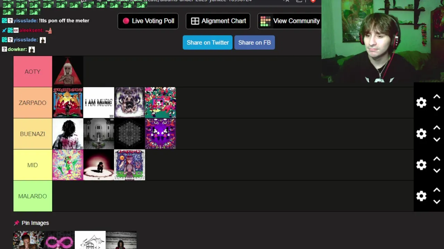Image resolution: width=444 pixels, height=249 pixels.
Task: Select the BUENAZI tier label
Action: (x=33, y=134)
